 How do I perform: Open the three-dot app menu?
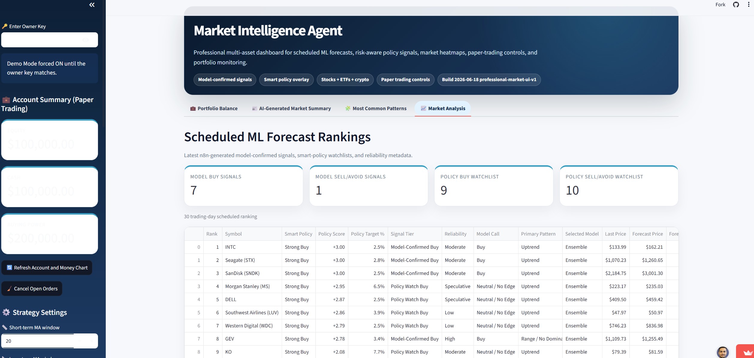coord(749,4)
